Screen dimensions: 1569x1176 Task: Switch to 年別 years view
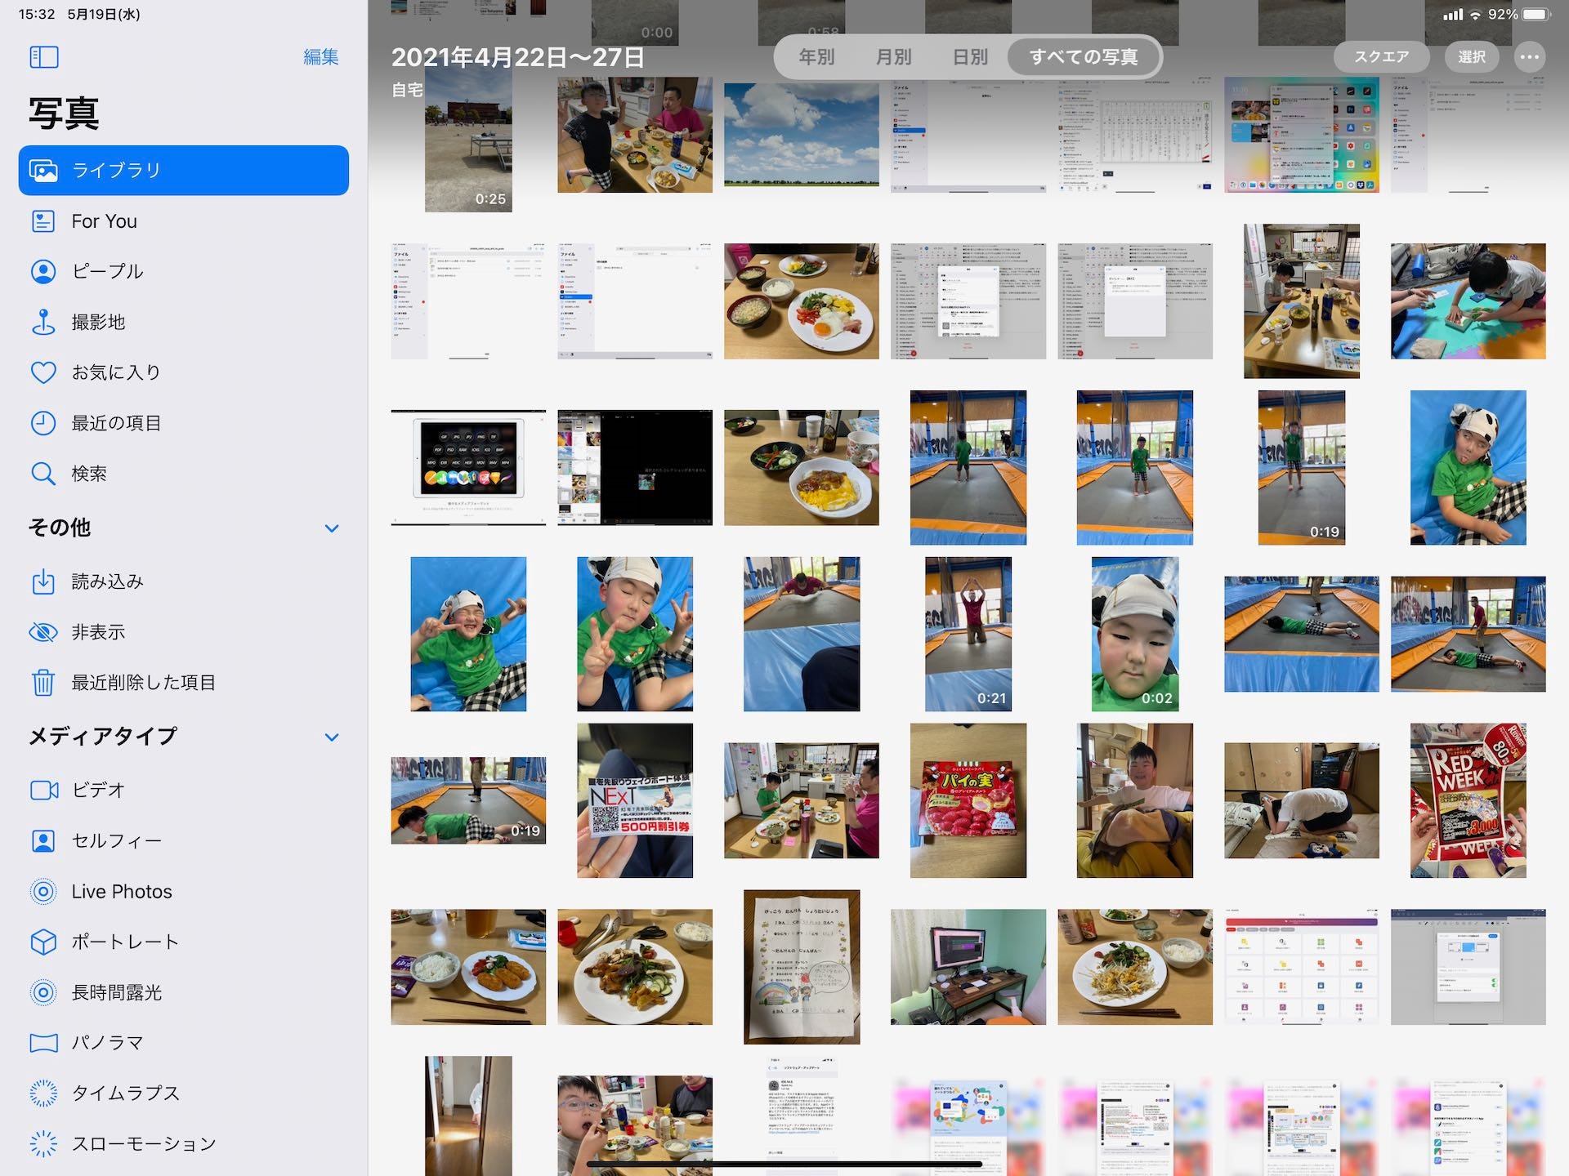(816, 57)
